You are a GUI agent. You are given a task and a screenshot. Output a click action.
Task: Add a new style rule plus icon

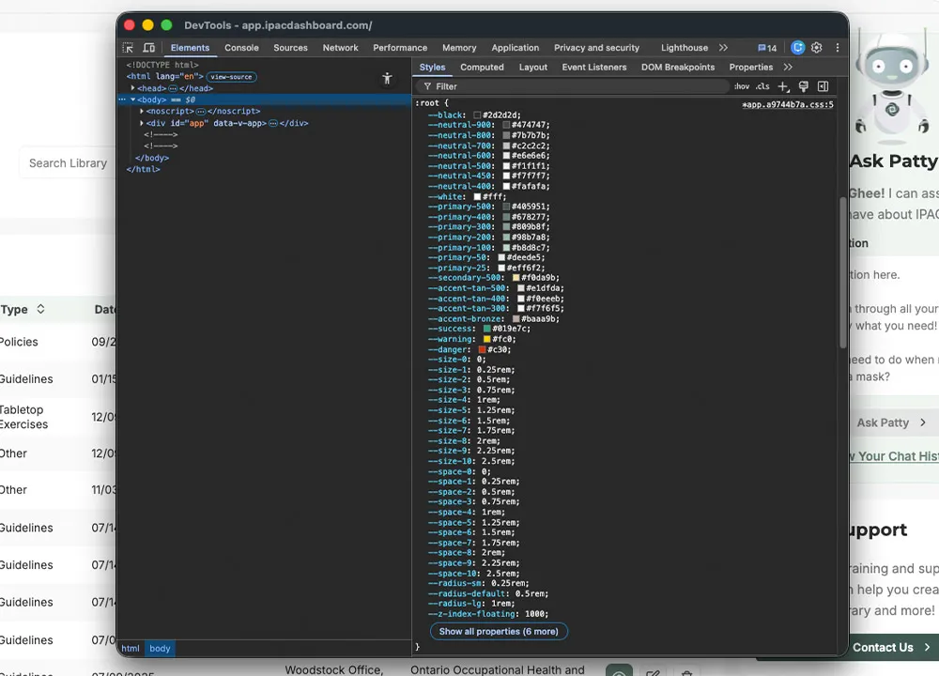pyautogui.click(x=783, y=86)
